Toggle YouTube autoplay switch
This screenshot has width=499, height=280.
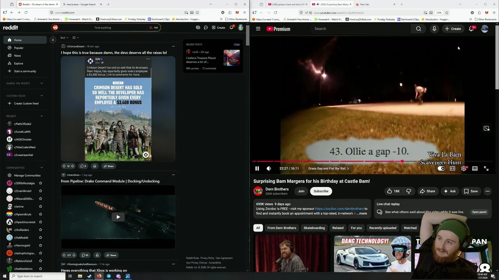[x=441, y=168]
